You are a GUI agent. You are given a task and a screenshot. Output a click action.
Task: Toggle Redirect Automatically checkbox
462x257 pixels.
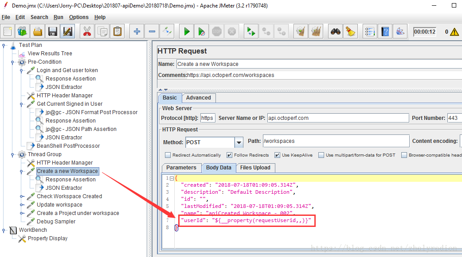168,155
